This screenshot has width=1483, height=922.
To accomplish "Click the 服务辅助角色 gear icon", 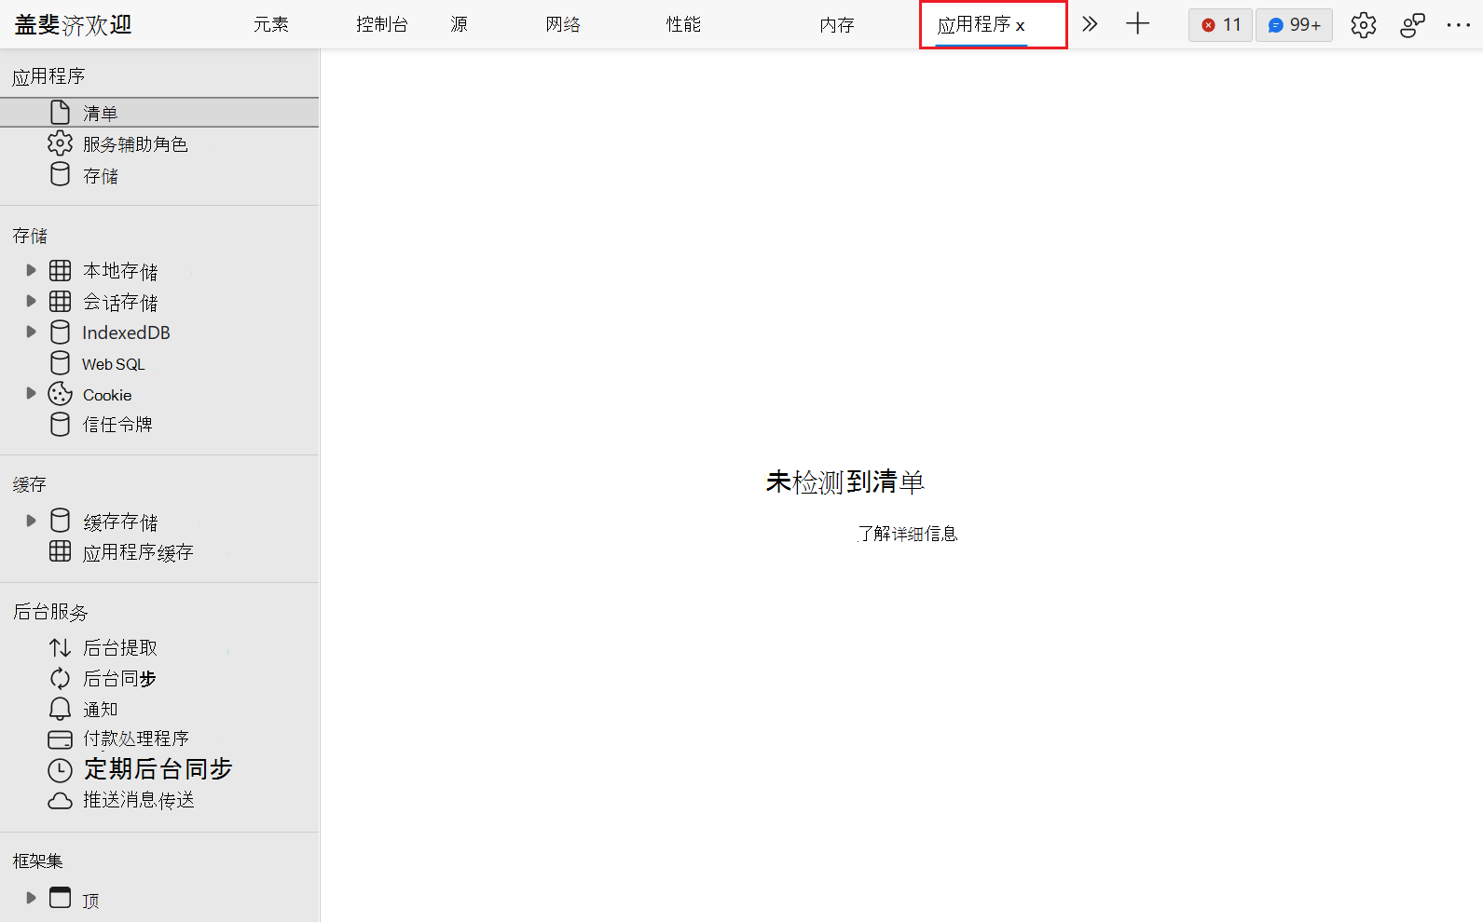I will tap(60, 143).
